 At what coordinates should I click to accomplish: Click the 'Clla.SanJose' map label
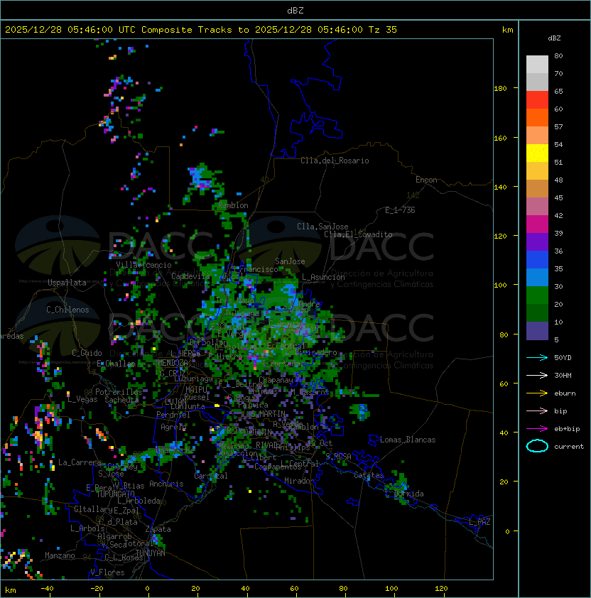tap(322, 227)
